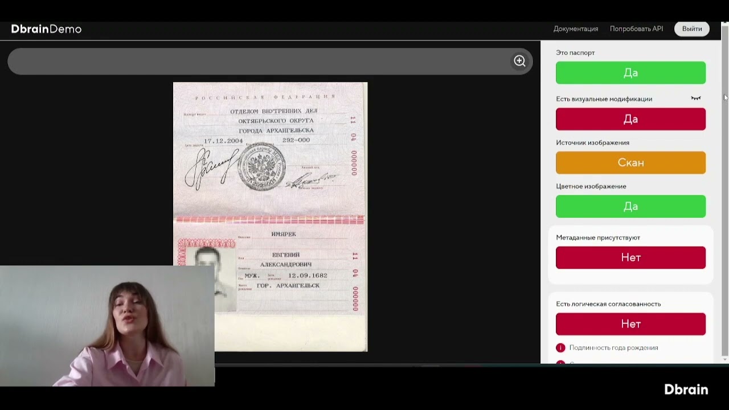Screen dimensions: 729x410
Task: Click the Dbrain watermark logo at bottom right
Action: coord(686,389)
